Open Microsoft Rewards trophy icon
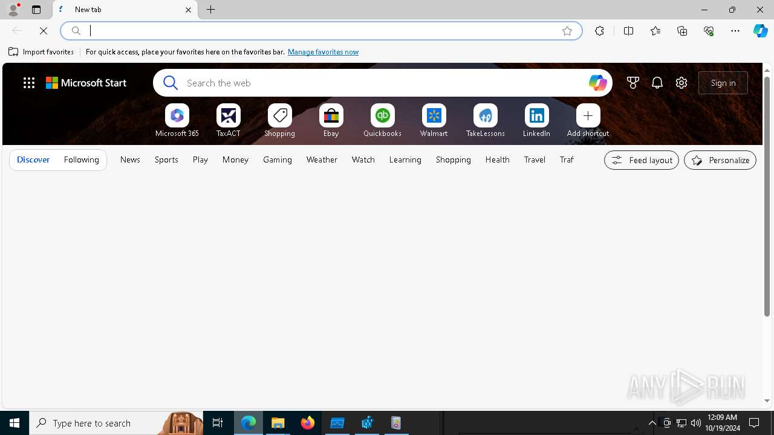This screenshot has width=774, height=435. coord(633,83)
